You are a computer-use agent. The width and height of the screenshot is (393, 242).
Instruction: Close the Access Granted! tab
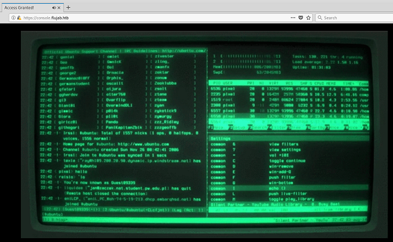58,8
